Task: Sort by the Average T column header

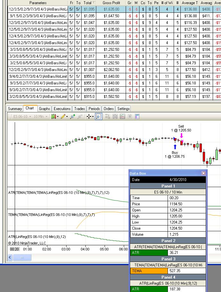Action: tap(190, 3)
